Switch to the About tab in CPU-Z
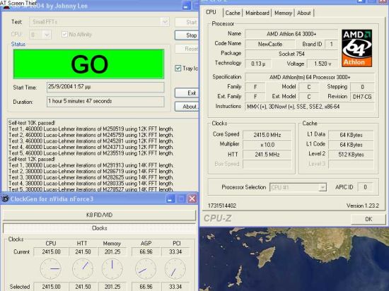 [x=304, y=13]
